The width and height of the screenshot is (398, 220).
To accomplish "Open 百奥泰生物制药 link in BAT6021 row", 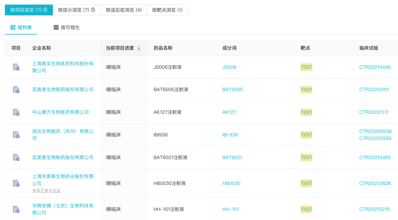I will pos(63,157).
